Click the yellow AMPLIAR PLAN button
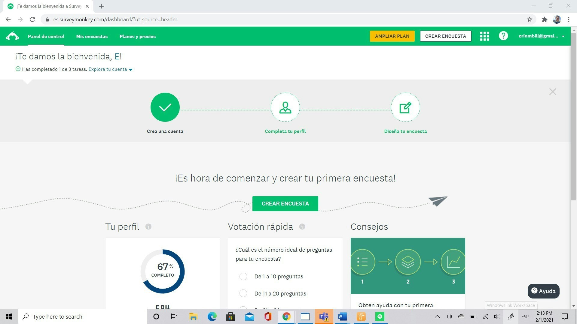Image resolution: width=577 pixels, height=324 pixels. 392,36
